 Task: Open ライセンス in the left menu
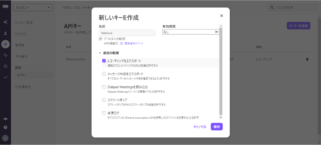(x=21, y=34)
